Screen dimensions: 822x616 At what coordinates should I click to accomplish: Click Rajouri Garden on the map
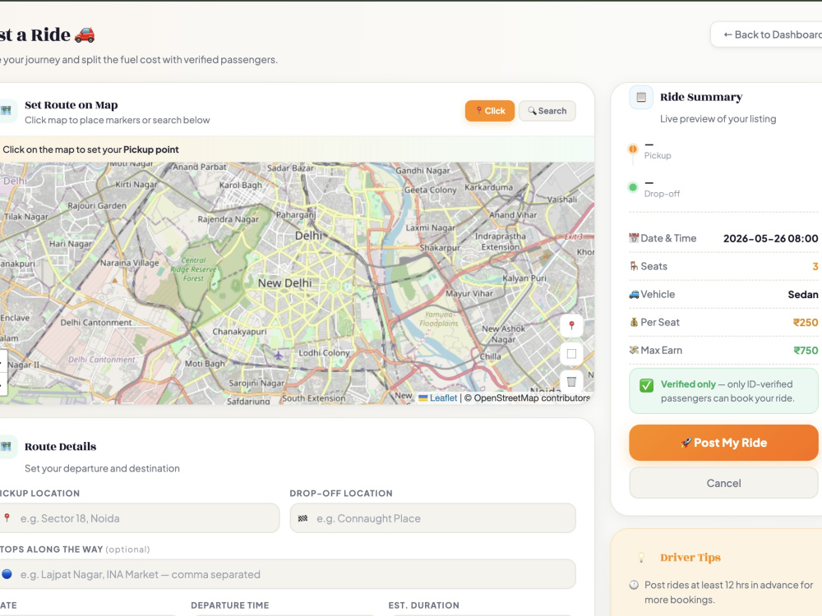click(97, 206)
